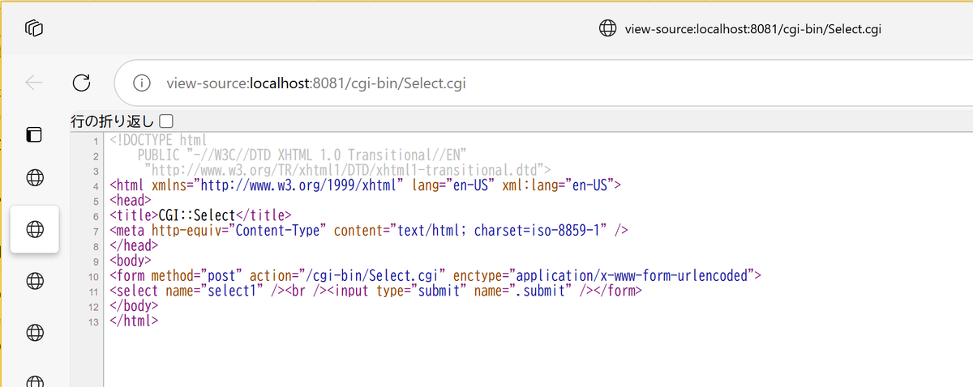The image size is (973, 387).
Task: Click the closing </form> tag
Action: pyautogui.click(x=618, y=291)
